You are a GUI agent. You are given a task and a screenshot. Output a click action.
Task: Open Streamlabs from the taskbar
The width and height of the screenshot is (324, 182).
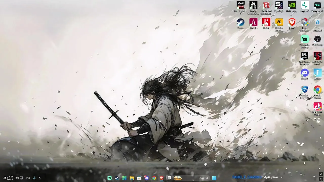(x=109, y=178)
